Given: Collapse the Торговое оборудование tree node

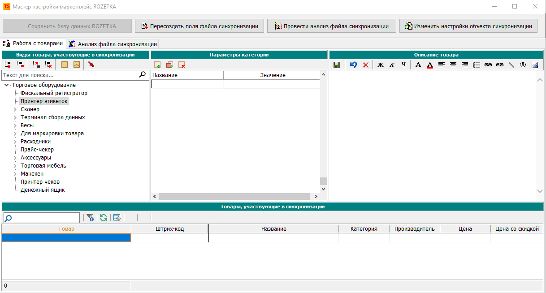Looking at the screenshot, I should tap(6, 85).
